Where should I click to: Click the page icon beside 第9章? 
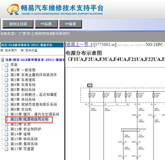[x=7, y=110]
